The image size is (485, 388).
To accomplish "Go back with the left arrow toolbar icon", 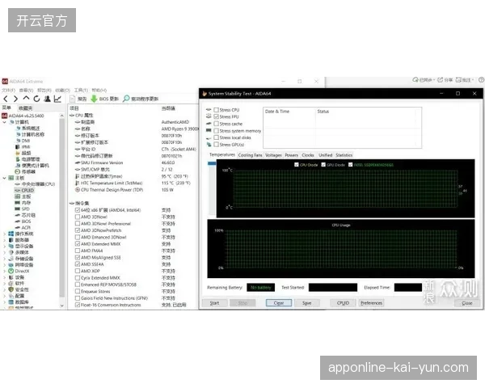I will click(6, 99).
